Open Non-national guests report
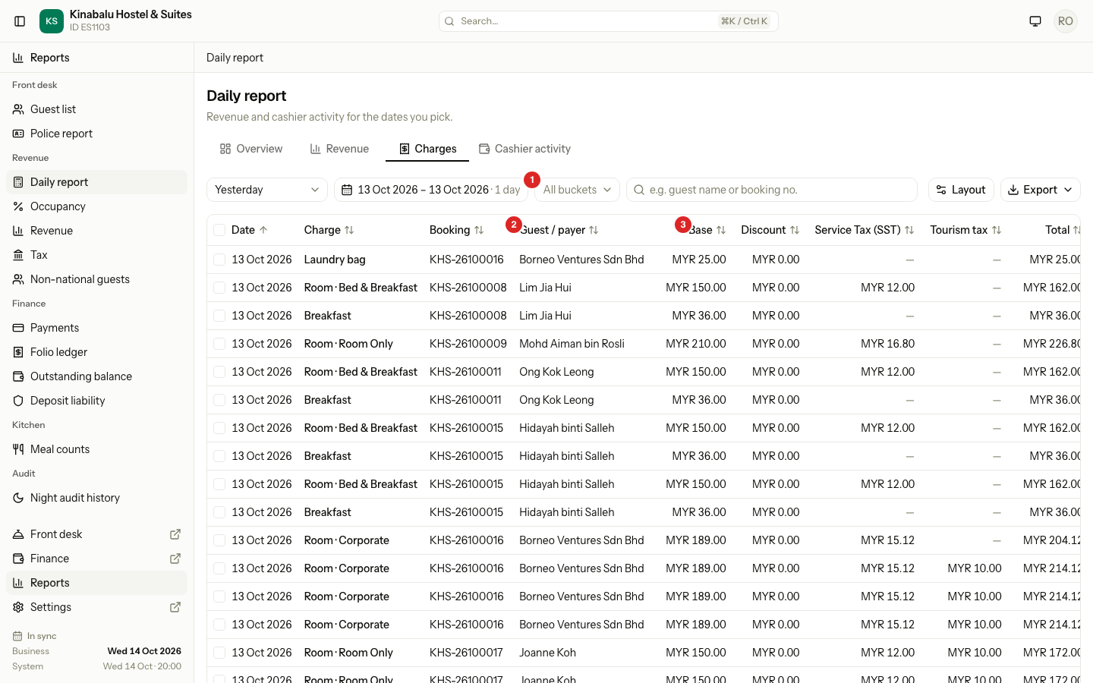Image resolution: width=1093 pixels, height=683 pixels. 97,279
